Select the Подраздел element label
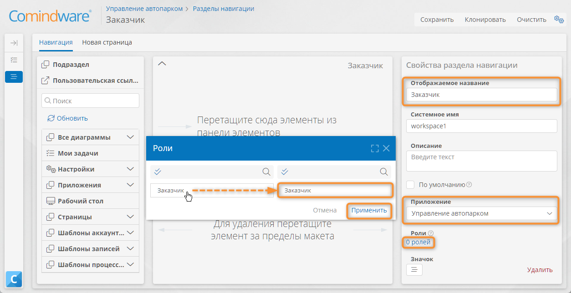This screenshot has height=293, width=571. point(71,65)
